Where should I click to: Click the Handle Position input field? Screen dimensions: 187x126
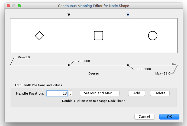tap(57, 93)
